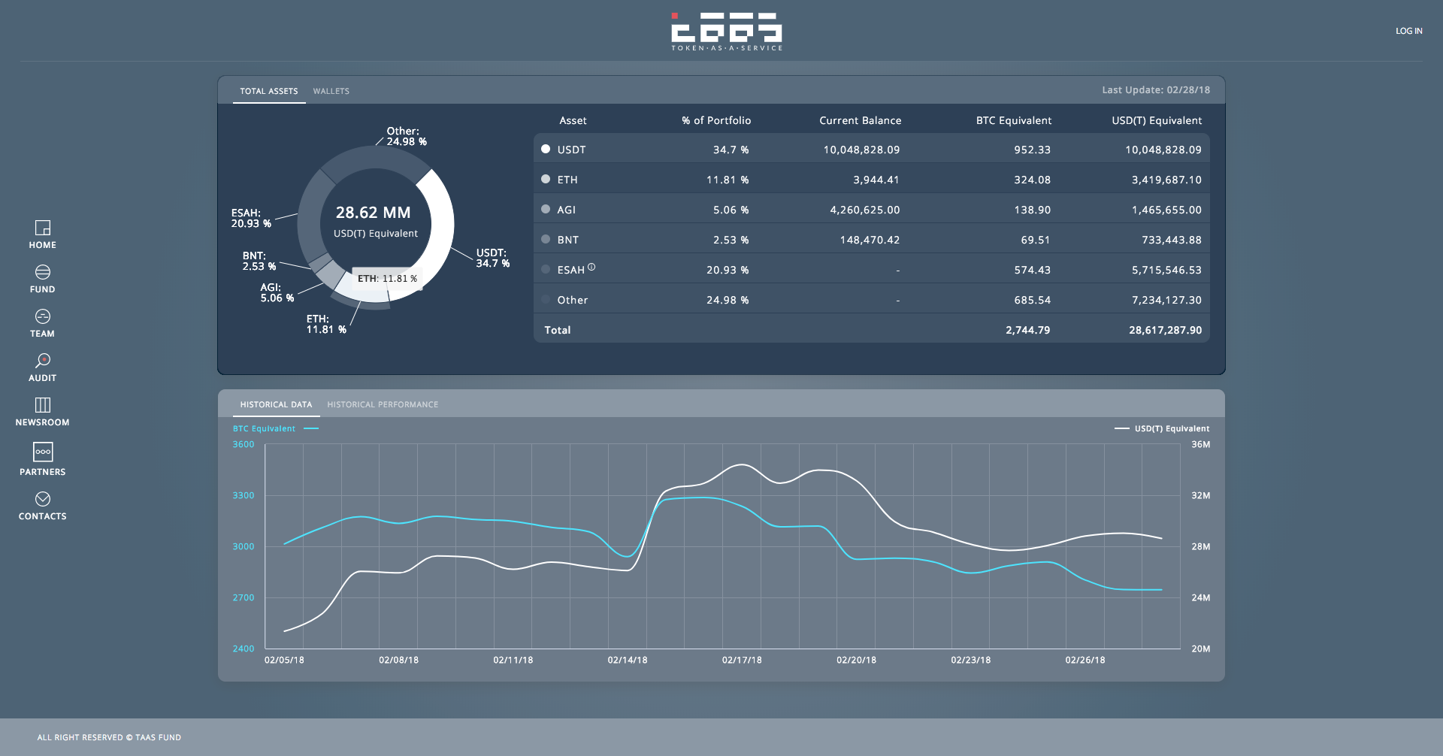The image size is (1443, 756).
Task: Switch to Historical Performance tab
Action: tap(383, 404)
